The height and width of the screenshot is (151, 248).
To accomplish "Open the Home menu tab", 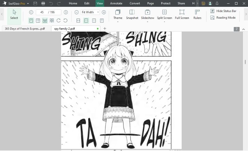I will [x=73, y=3].
